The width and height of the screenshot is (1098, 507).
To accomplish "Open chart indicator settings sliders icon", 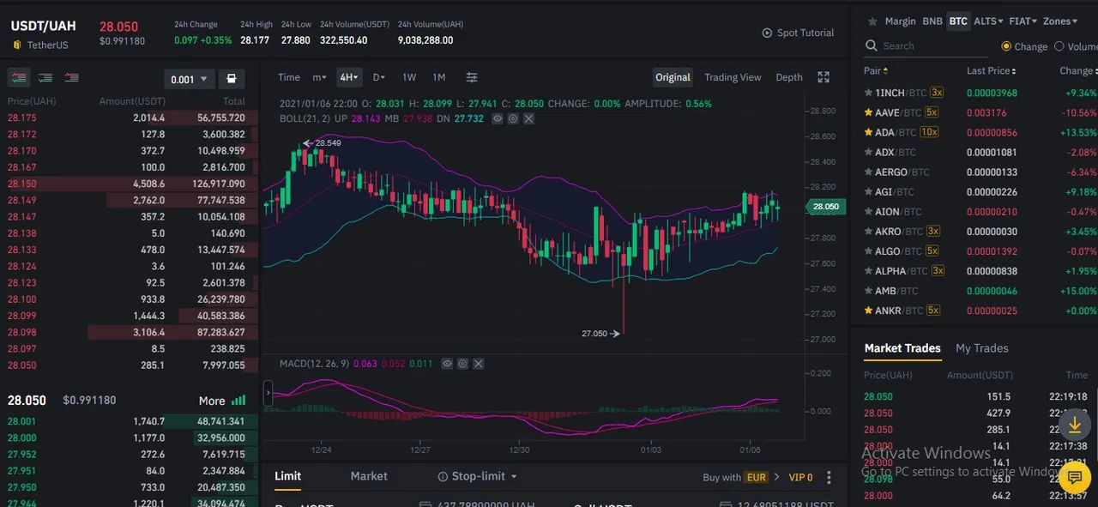I will point(472,77).
